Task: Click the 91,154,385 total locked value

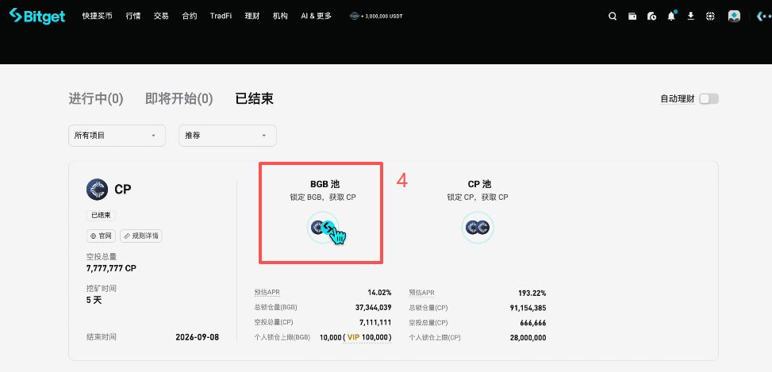Action: (x=528, y=308)
